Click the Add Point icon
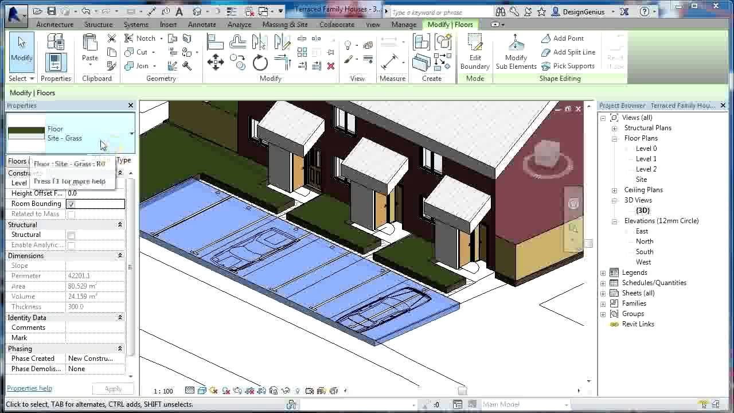The image size is (734, 413). point(546,38)
